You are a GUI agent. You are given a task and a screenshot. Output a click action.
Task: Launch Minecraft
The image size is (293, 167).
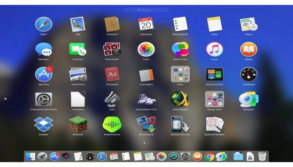(x=78, y=124)
